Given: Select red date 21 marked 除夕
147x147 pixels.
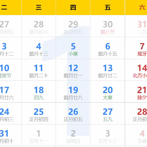Looking at the screenshot, I should [x=136, y=92].
